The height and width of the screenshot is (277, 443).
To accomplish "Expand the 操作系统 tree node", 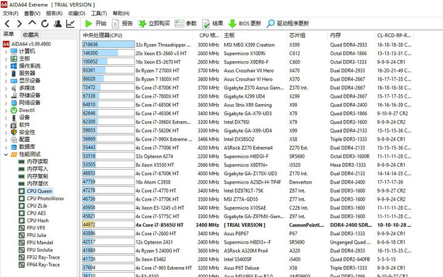I will 6,66.
